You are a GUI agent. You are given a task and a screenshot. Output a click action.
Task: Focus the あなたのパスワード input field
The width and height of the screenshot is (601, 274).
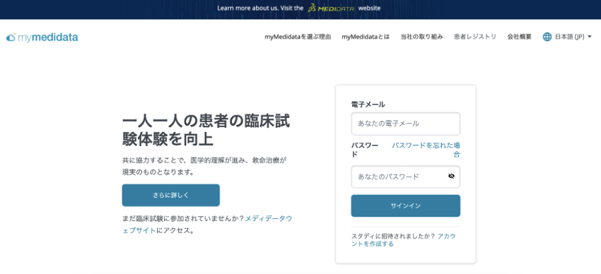click(406, 177)
